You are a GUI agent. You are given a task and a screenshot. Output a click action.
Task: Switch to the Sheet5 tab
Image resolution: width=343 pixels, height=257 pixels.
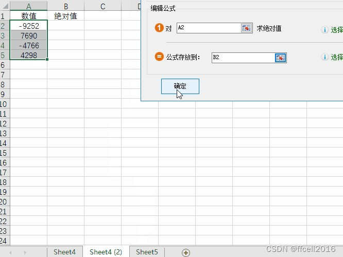(147, 252)
